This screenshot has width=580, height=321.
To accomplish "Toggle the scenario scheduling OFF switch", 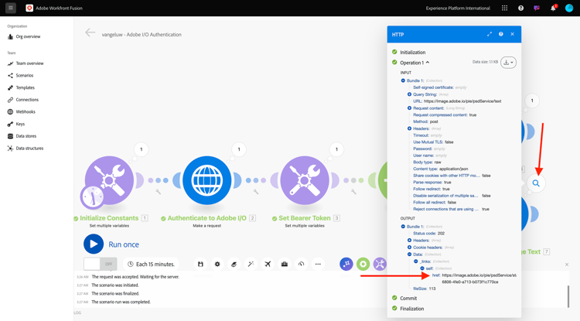I will (101, 264).
